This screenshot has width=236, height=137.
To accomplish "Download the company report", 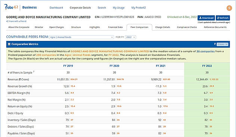I will point(206,18).
